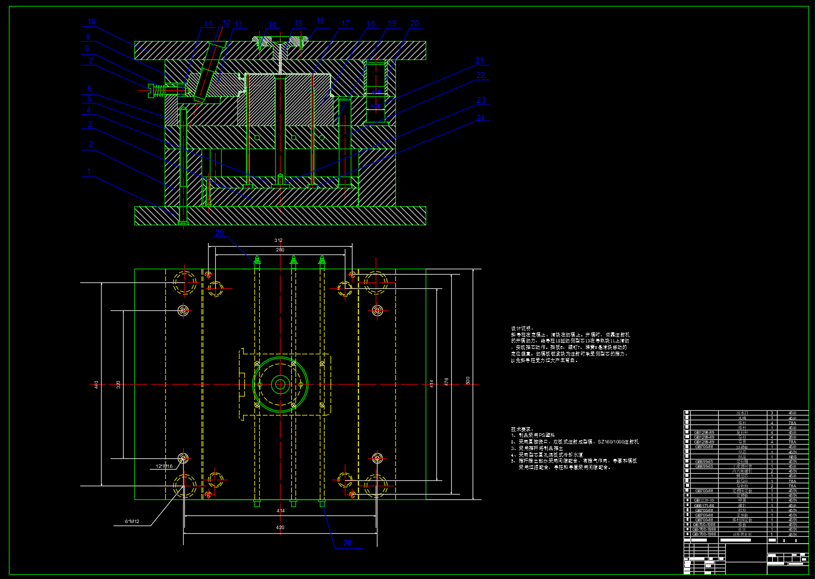Click part callout number 24
Viewport: 815px width, 579px height.
480,118
